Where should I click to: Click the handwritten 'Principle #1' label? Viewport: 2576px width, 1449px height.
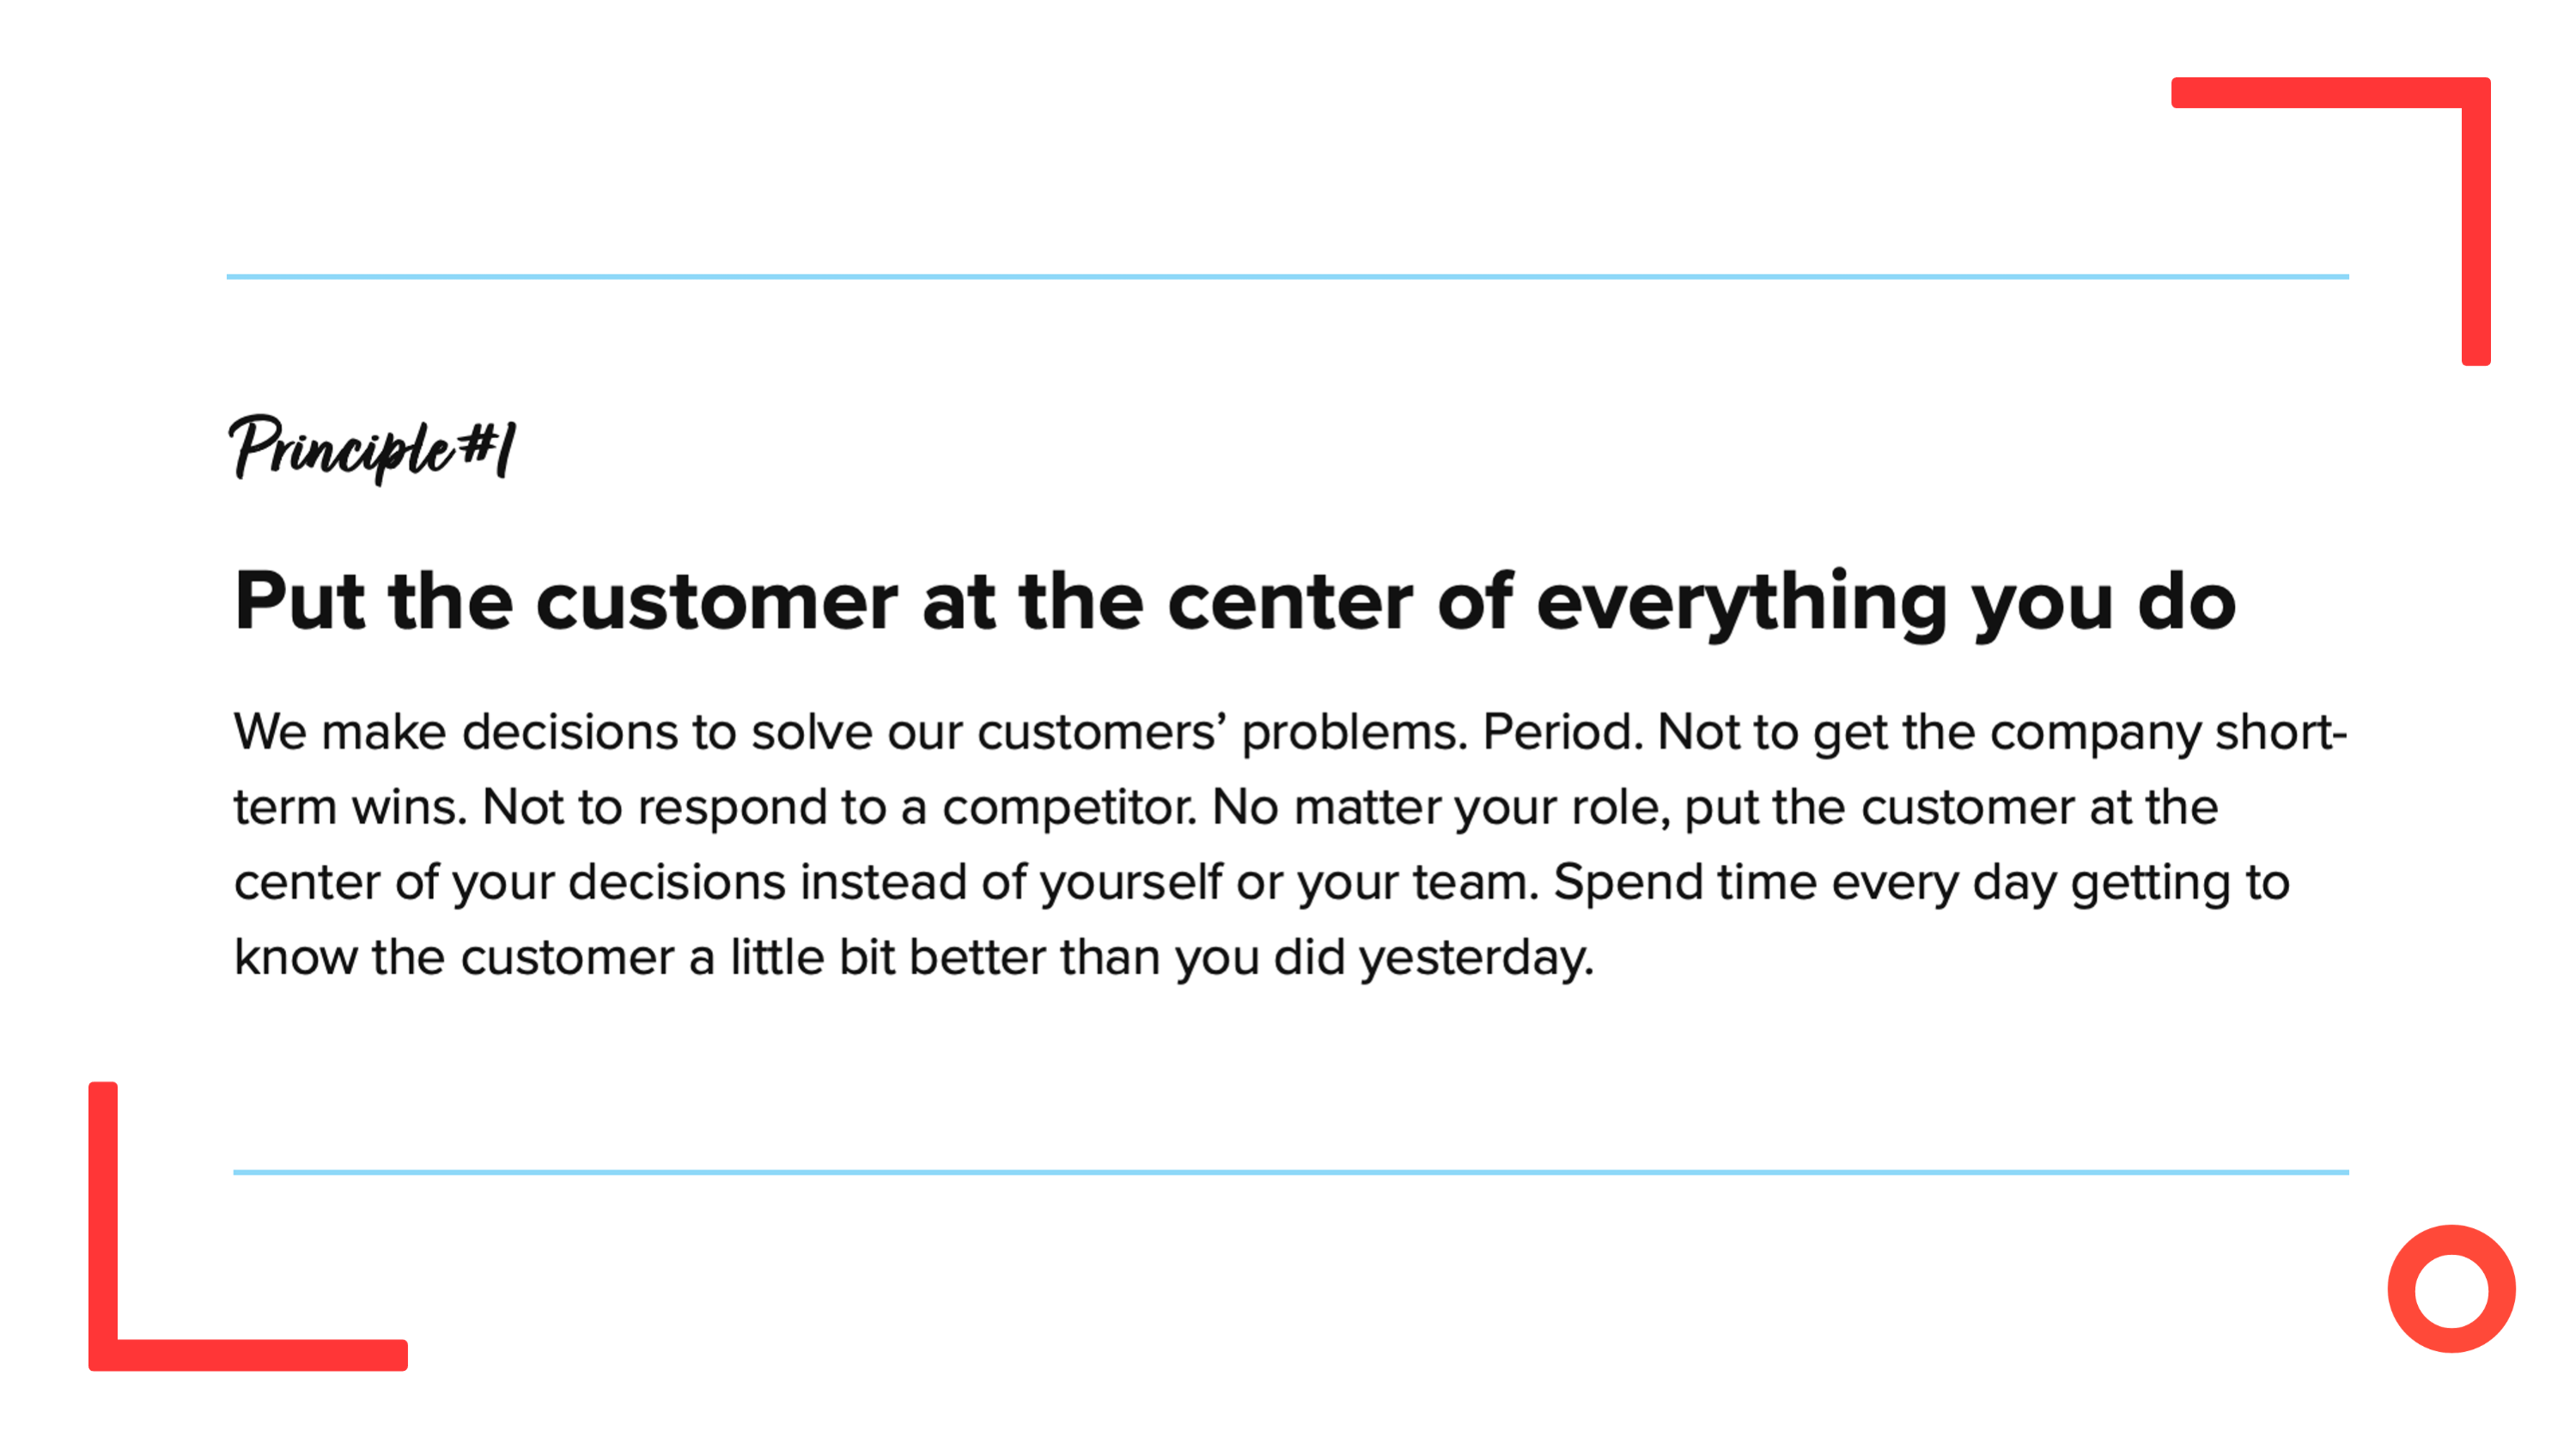pos(372,449)
